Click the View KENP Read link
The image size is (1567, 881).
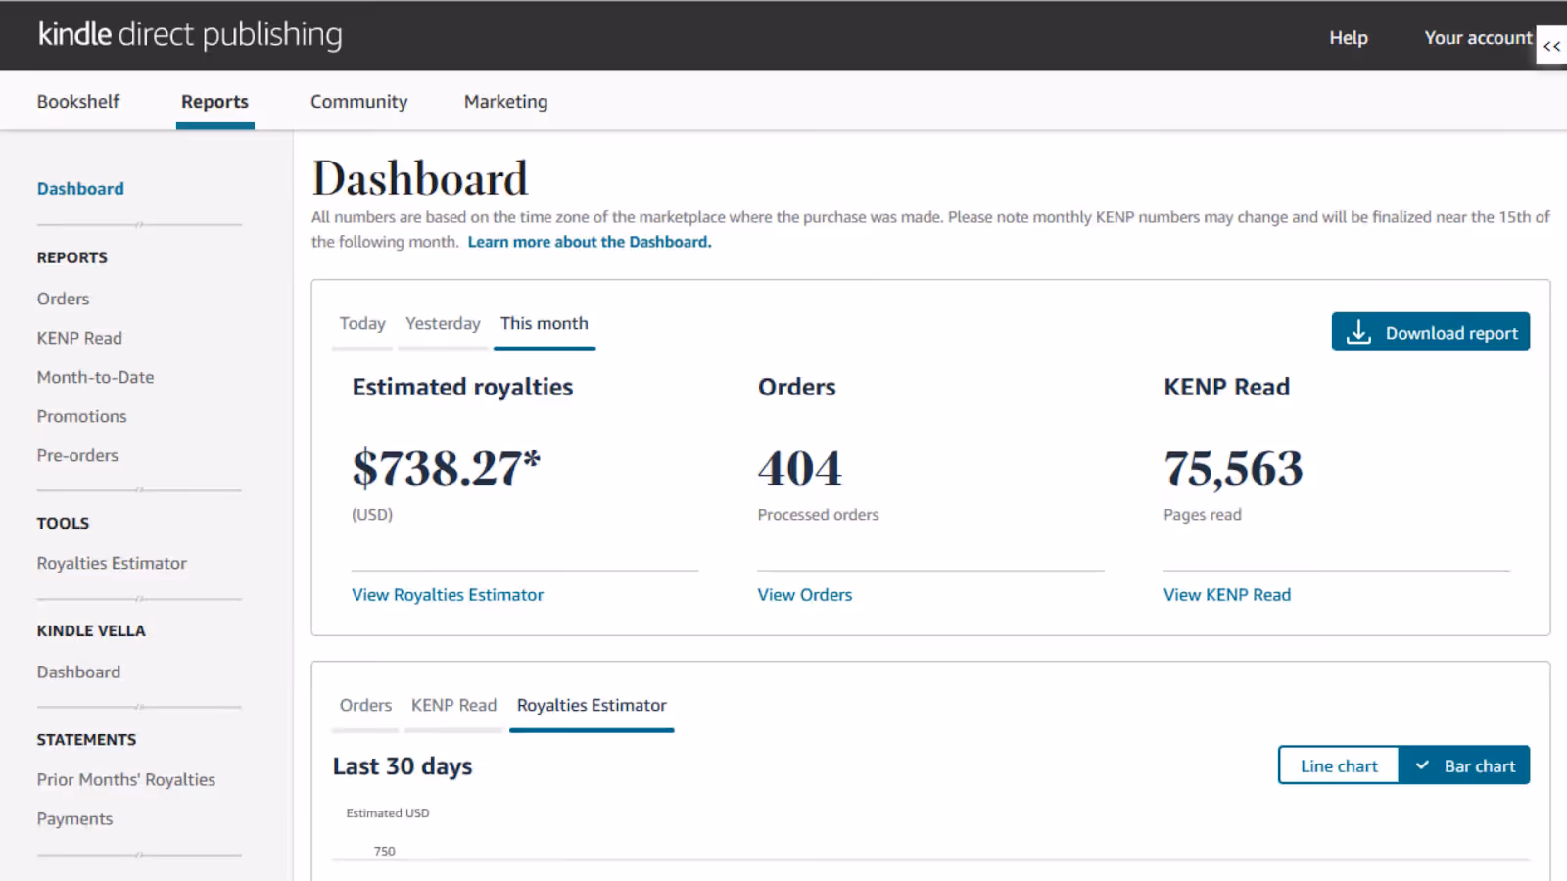coord(1226,595)
